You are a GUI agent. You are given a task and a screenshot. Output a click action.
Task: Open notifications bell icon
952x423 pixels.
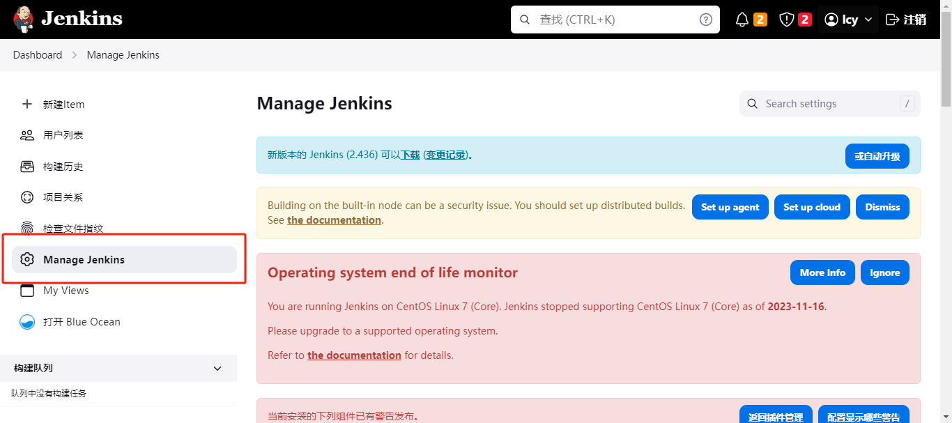point(742,20)
